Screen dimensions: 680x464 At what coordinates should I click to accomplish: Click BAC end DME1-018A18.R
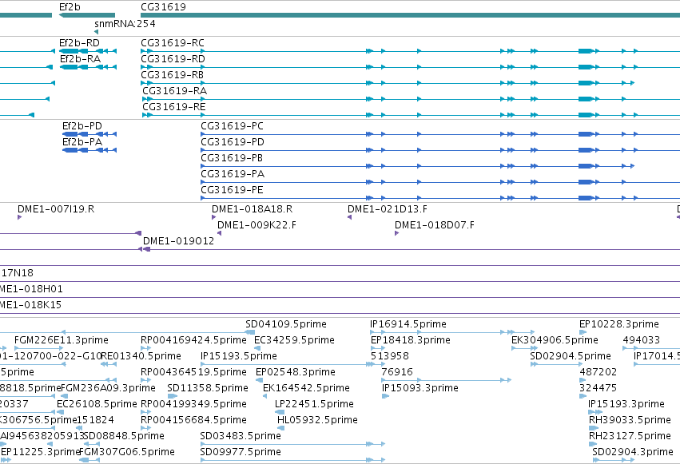coord(252,209)
